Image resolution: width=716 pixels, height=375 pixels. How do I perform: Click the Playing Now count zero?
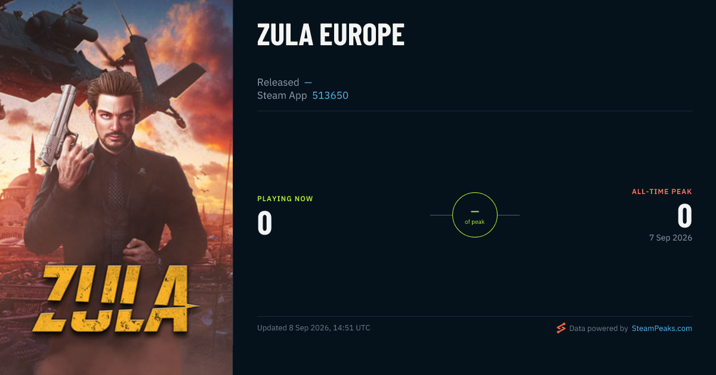265,223
